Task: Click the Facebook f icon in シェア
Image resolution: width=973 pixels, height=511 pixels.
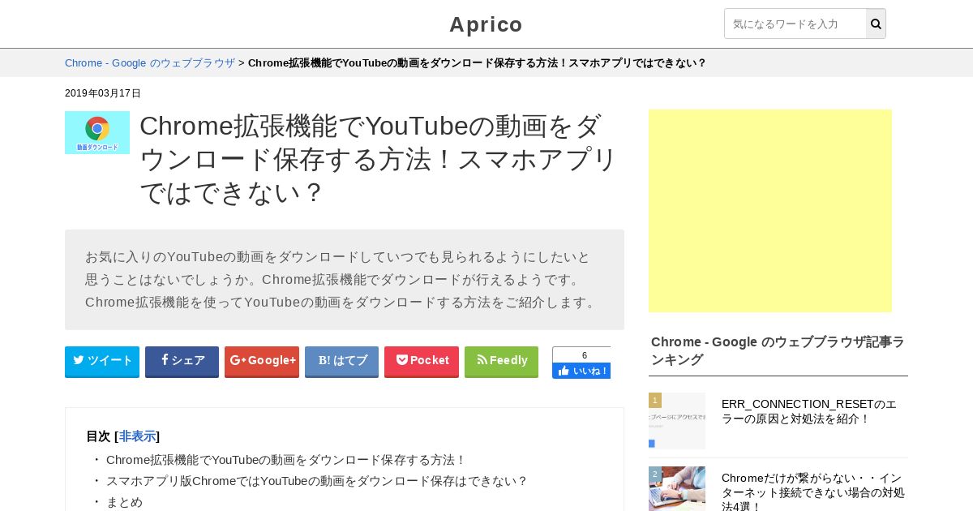Action: (165, 360)
